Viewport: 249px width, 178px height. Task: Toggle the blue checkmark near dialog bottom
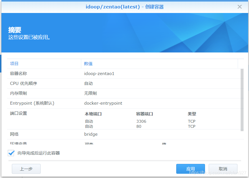coord(11,153)
